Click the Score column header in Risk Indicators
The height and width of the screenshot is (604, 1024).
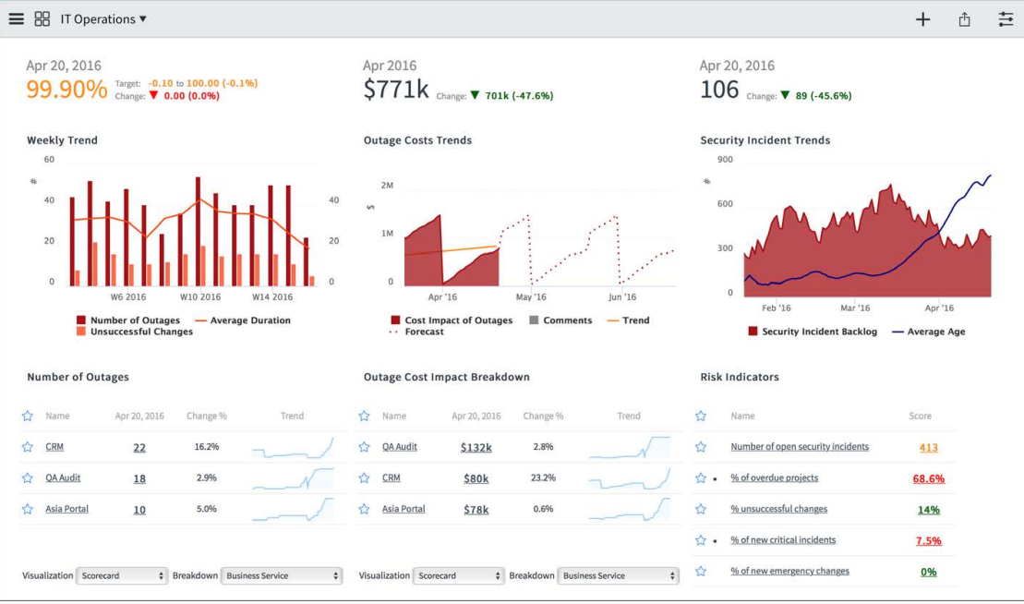920,417
